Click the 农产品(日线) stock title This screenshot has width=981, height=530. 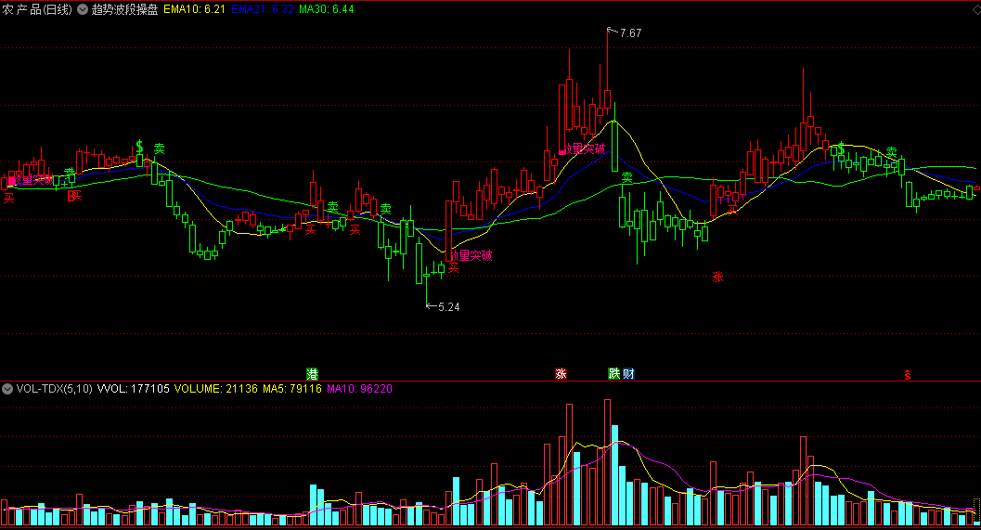pos(37,9)
